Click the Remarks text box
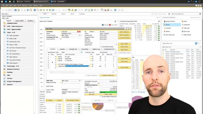Screen dimensions: 203x114 [x=71, y=94]
